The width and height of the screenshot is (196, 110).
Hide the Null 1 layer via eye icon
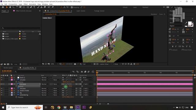2,78
